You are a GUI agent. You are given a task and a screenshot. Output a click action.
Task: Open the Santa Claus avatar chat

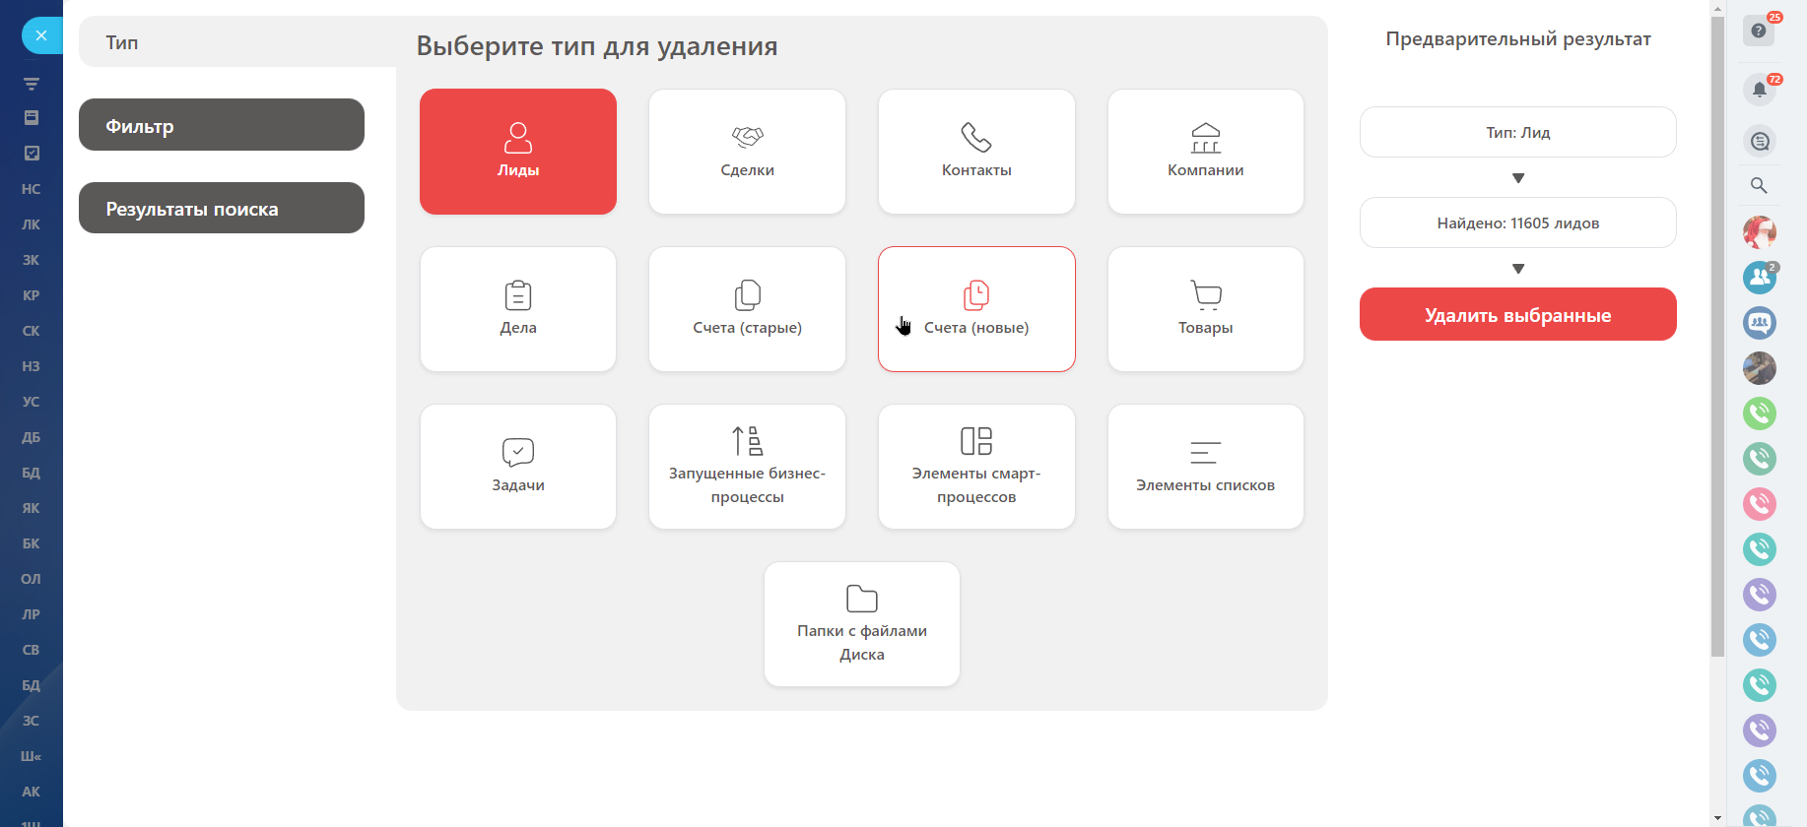[1760, 232]
